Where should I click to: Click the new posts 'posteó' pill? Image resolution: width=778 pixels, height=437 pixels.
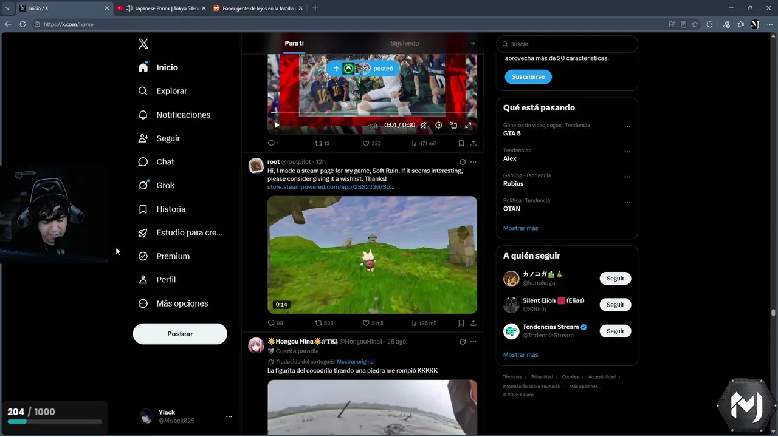(363, 69)
